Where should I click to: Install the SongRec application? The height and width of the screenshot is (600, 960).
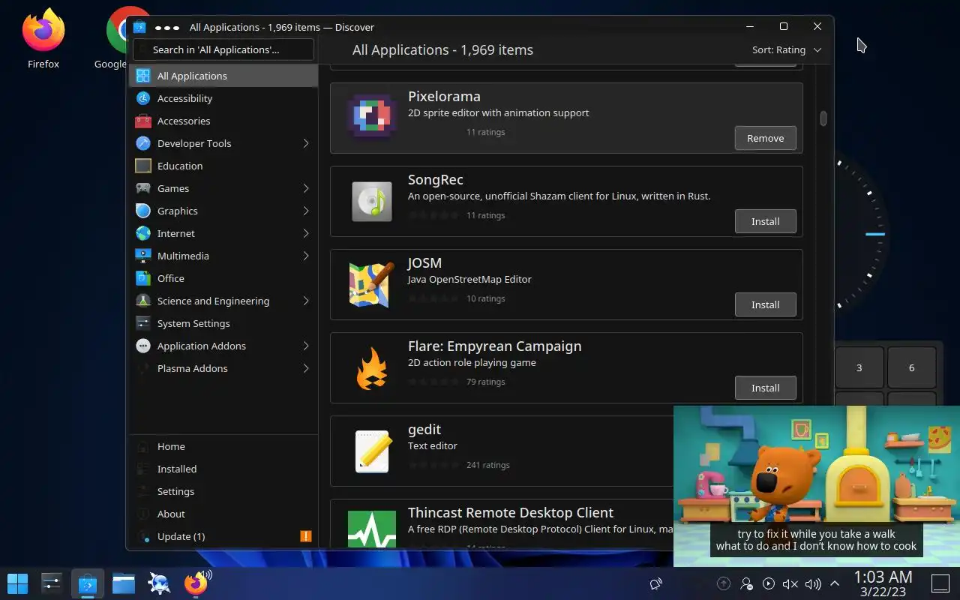tap(765, 221)
